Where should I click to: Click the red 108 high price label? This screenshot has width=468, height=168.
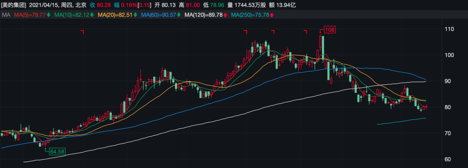click(x=330, y=29)
